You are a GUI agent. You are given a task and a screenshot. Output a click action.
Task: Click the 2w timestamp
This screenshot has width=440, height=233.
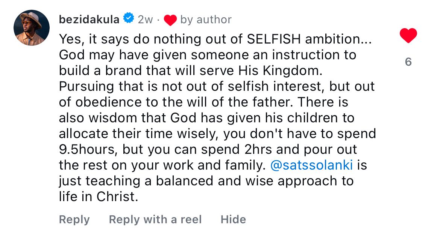pyautogui.click(x=145, y=20)
